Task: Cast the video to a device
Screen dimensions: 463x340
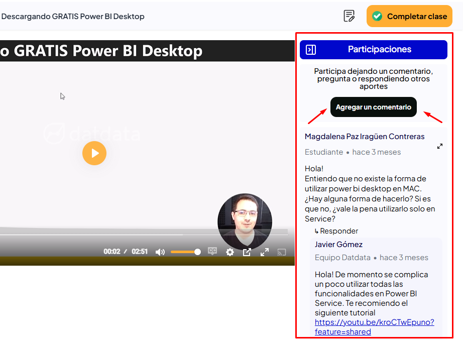Action: pyautogui.click(x=281, y=252)
